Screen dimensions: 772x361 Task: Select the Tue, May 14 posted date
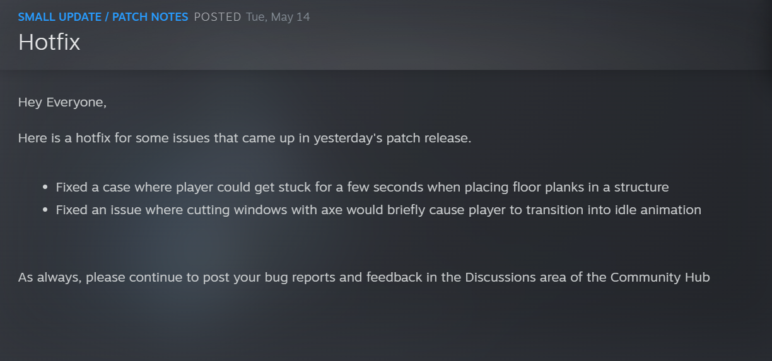(278, 17)
